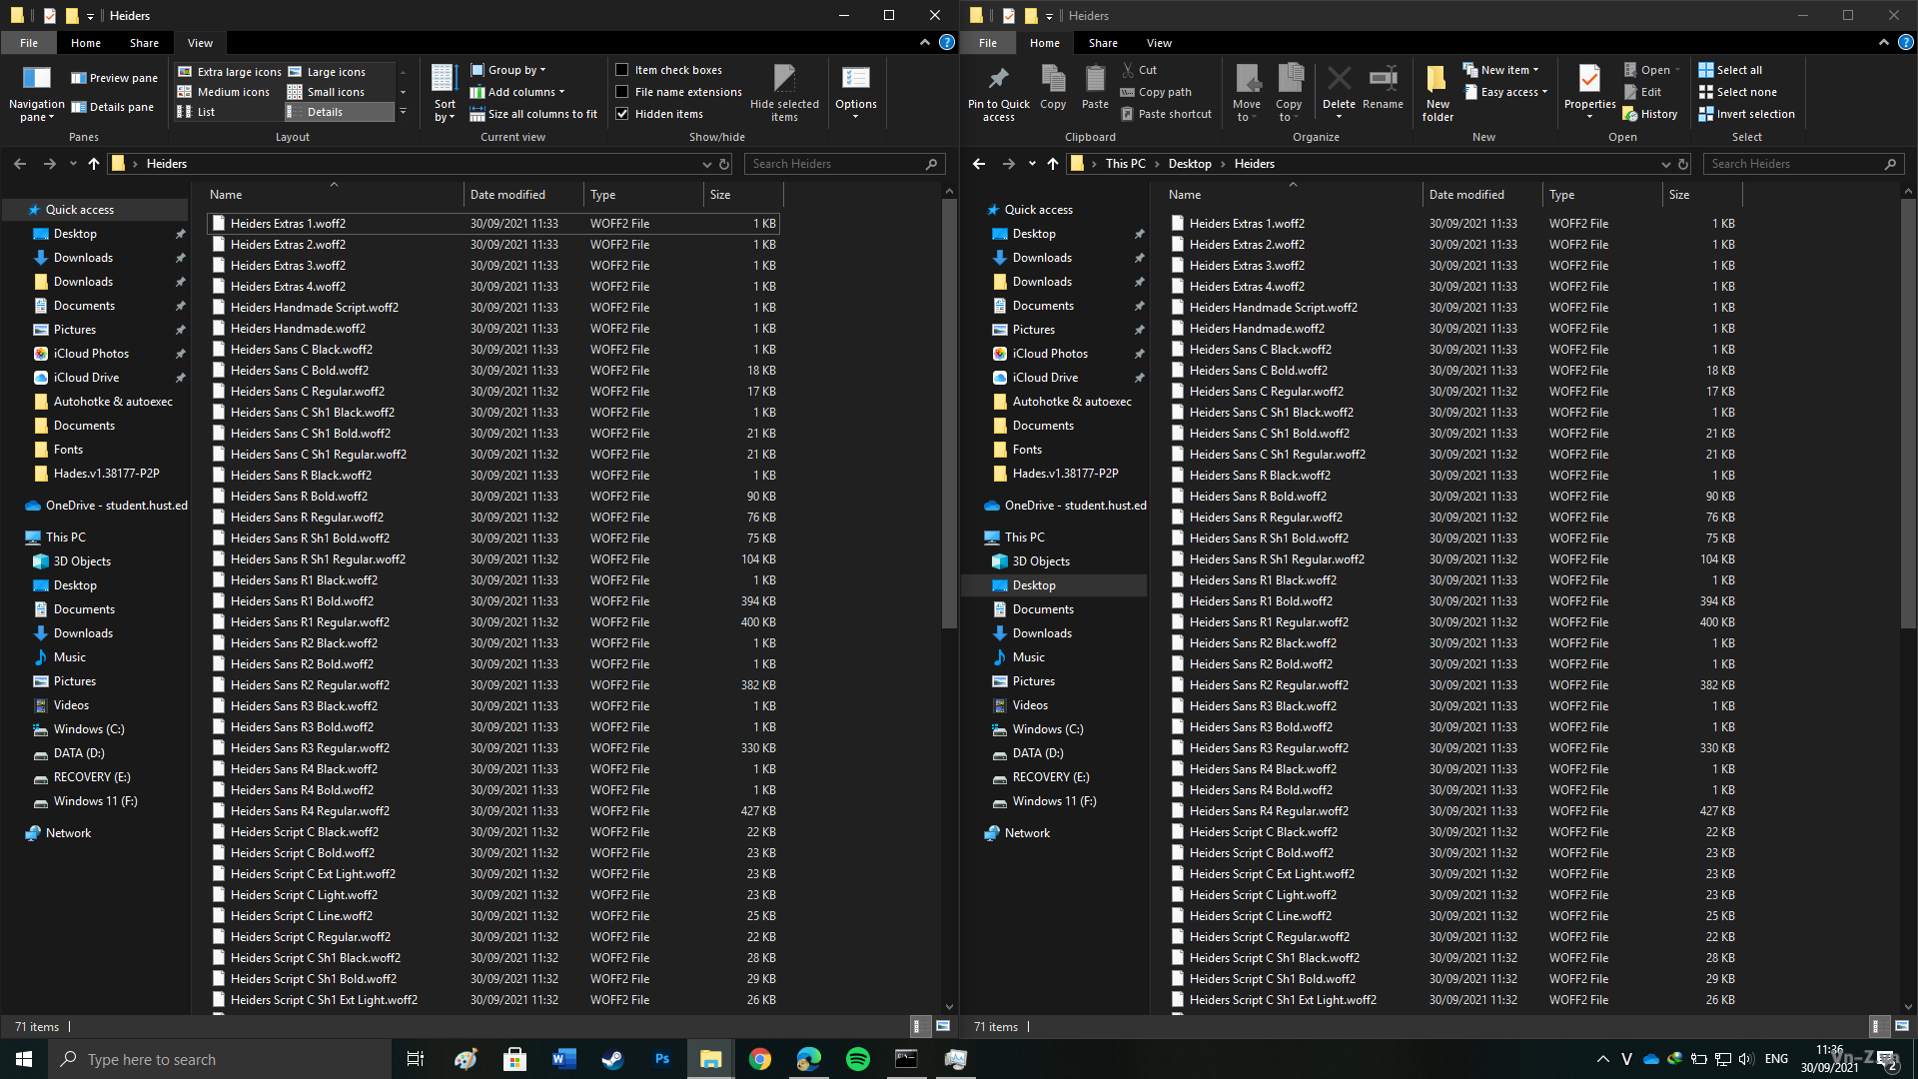Open the Sort by dropdown

[445, 92]
